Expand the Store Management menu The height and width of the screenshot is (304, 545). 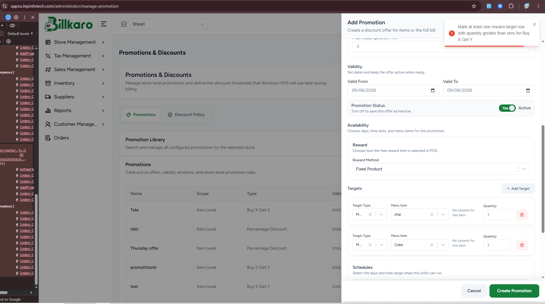click(75, 42)
